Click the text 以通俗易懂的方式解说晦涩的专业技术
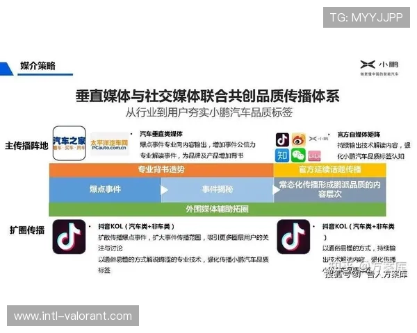Screen dimensions: 417x333 149,259
